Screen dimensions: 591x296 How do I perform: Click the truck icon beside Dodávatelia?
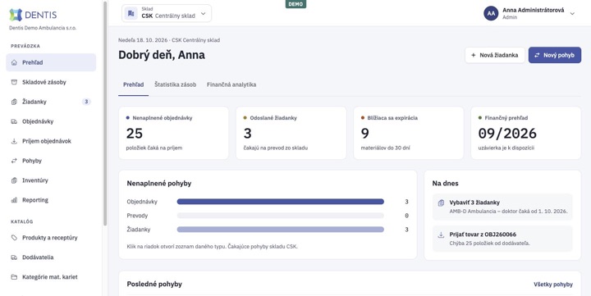[14, 257]
